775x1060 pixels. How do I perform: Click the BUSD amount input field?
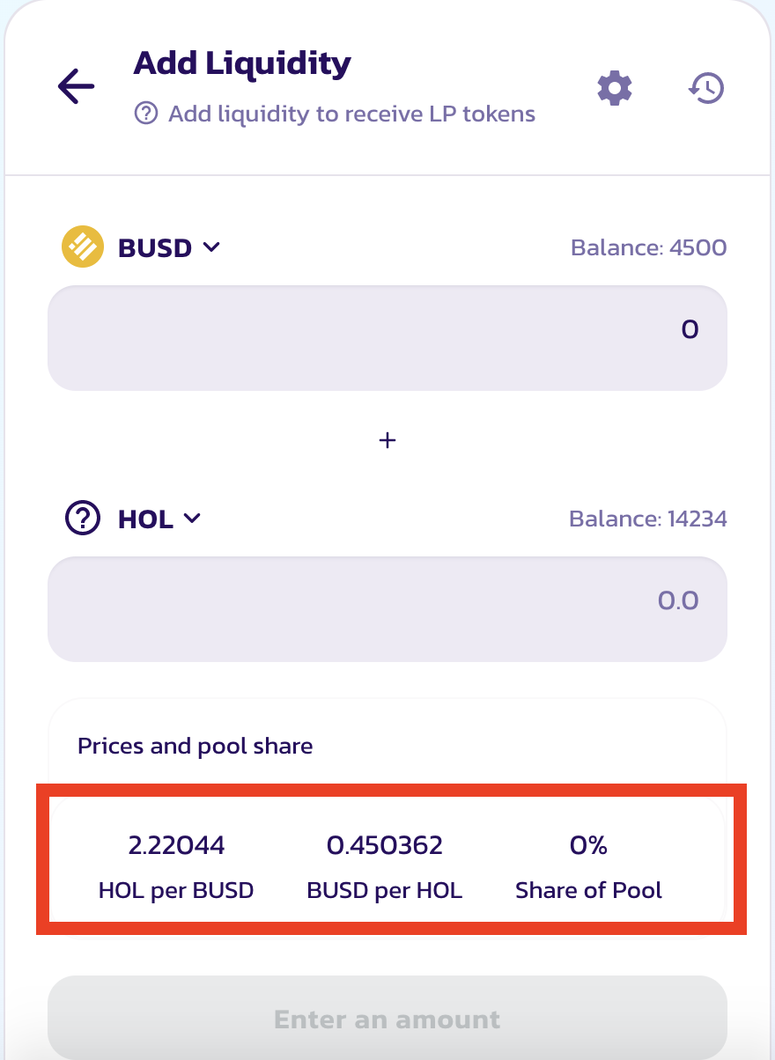click(x=387, y=337)
